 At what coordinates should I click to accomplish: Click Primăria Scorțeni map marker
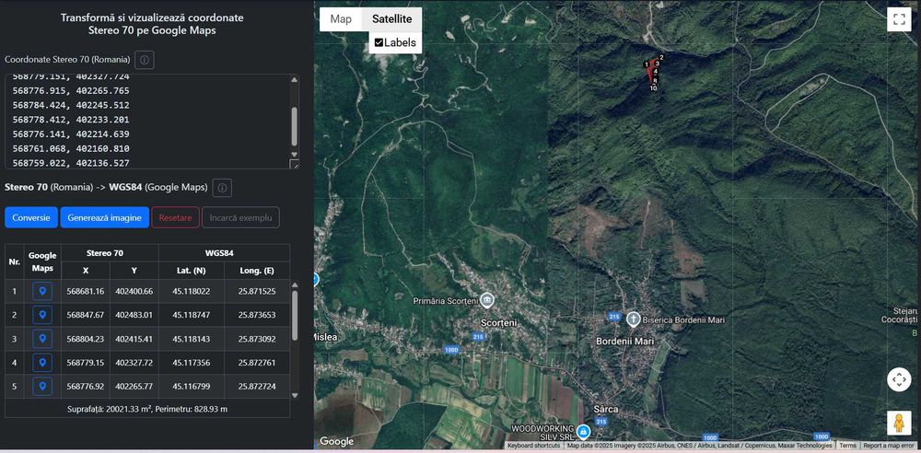tap(486, 300)
